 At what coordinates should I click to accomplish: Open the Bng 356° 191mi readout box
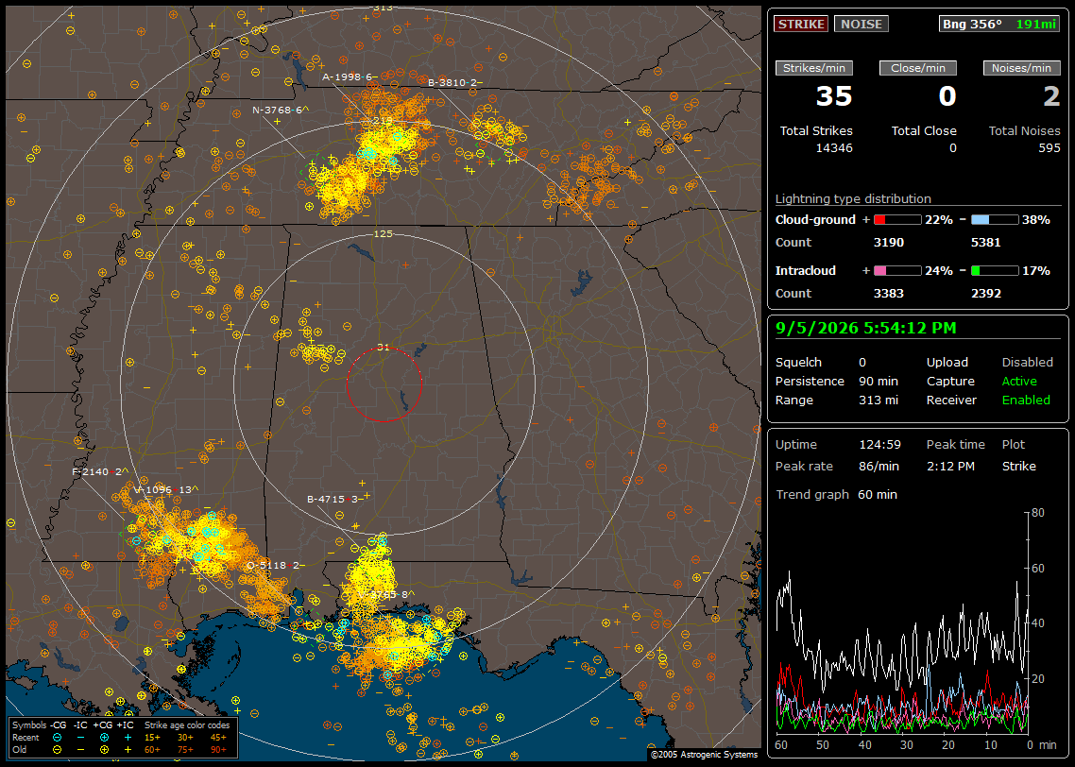coord(998,24)
